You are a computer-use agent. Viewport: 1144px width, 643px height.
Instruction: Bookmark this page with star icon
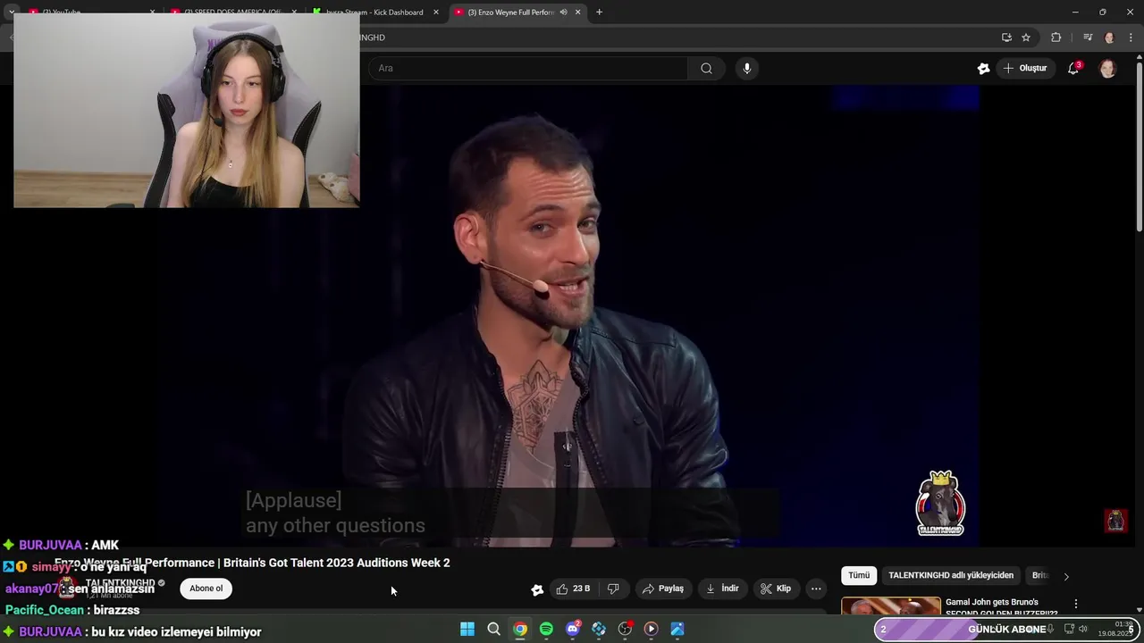[1026, 38]
